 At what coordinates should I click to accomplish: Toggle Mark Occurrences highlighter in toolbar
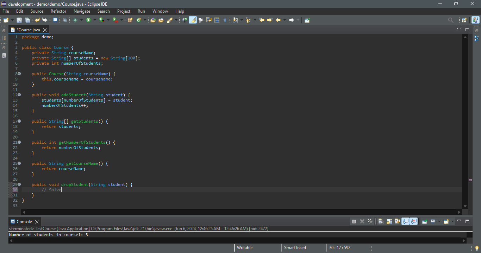pyautogui.click(x=193, y=20)
